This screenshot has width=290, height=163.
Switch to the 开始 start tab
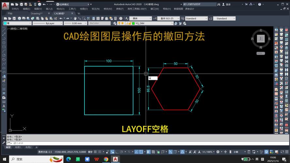click(x=10, y=13)
